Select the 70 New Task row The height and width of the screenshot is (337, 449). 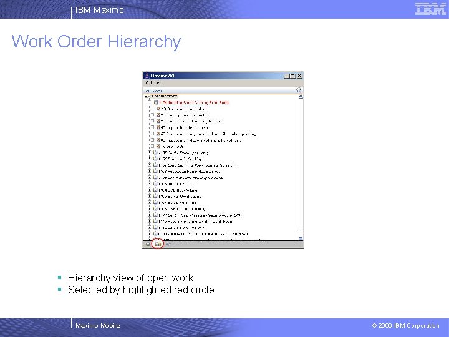172,146
